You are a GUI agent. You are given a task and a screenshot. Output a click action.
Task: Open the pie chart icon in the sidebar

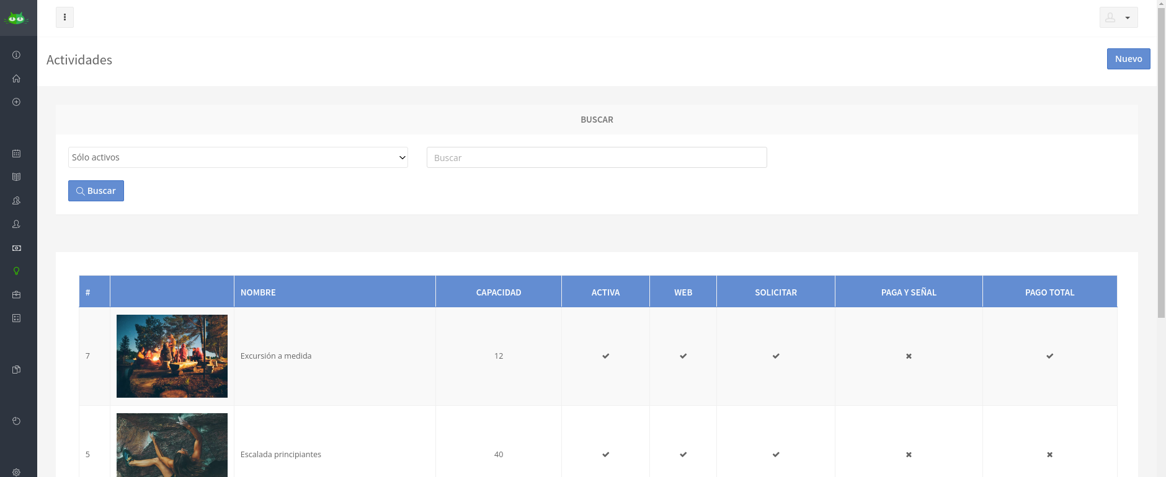coord(16,421)
